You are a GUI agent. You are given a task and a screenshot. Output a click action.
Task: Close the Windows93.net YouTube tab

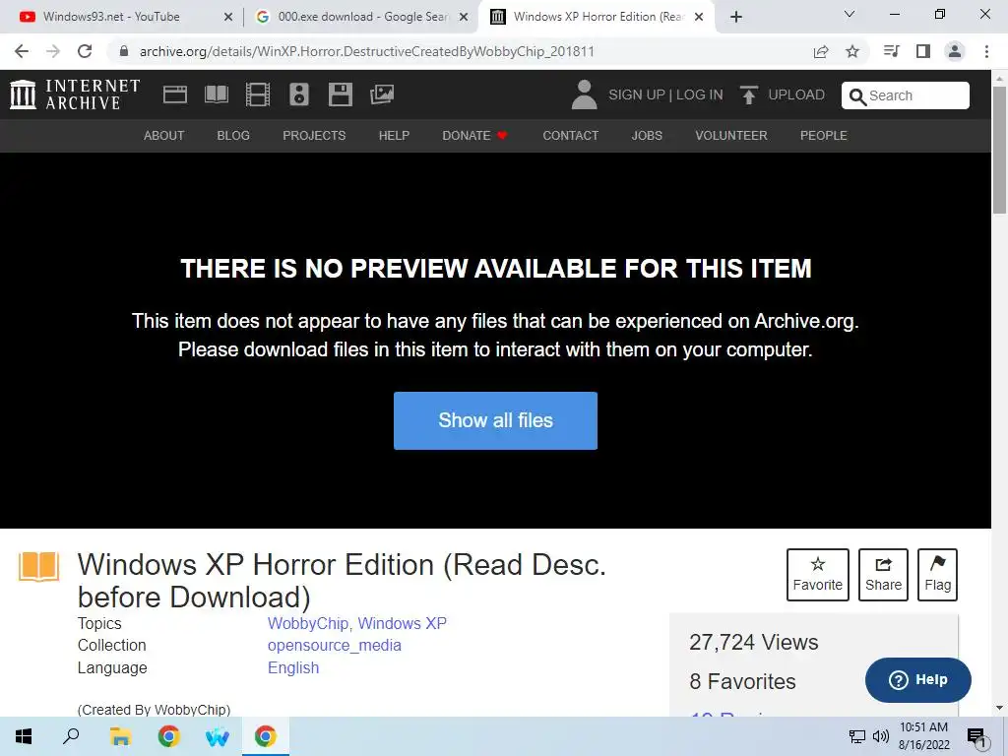228,18
